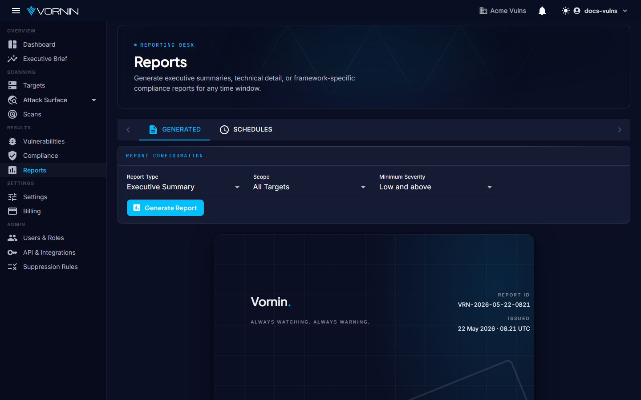Click Generate Report button
Screen dimensions: 641x400
[x=165, y=208]
